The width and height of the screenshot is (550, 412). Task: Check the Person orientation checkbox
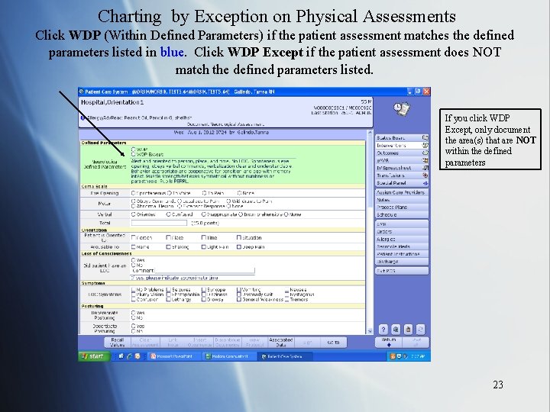coord(133,237)
